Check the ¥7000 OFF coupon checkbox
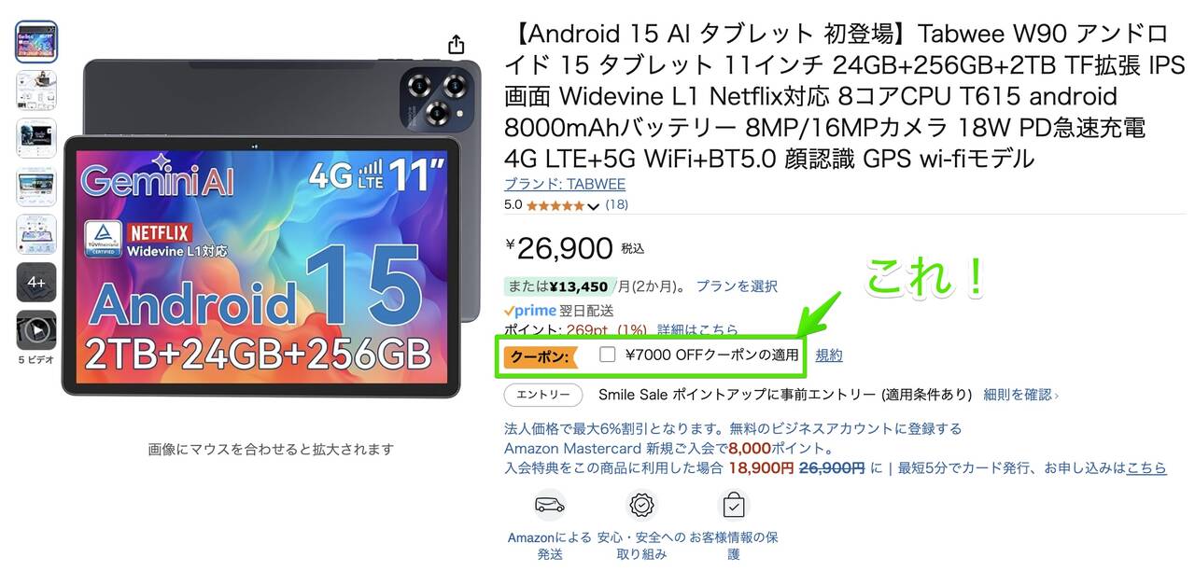Screen dimensions: 1195x571 608,355
